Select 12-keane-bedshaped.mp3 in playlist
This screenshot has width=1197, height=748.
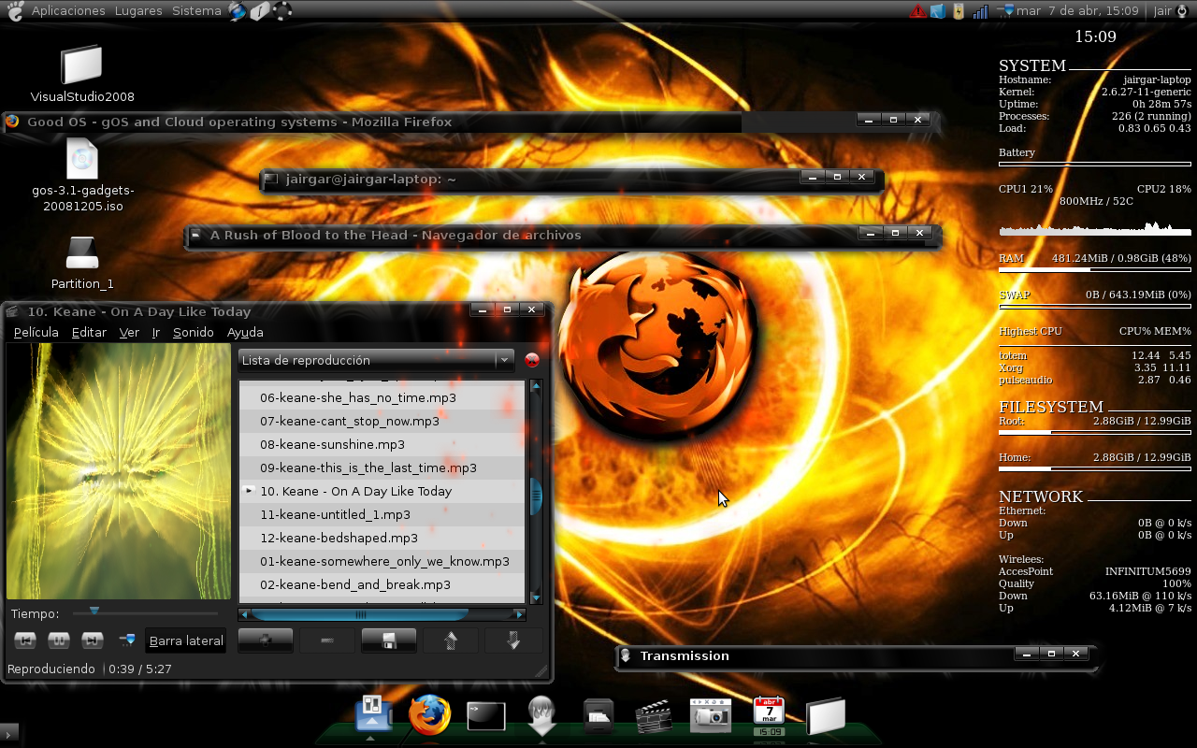tap(382, 538)
